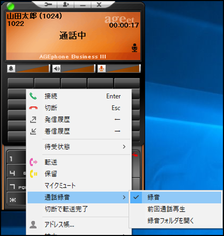Click the 00:00:17 call timer
This screenshot has width=224, height=236.
coord(124,25)
